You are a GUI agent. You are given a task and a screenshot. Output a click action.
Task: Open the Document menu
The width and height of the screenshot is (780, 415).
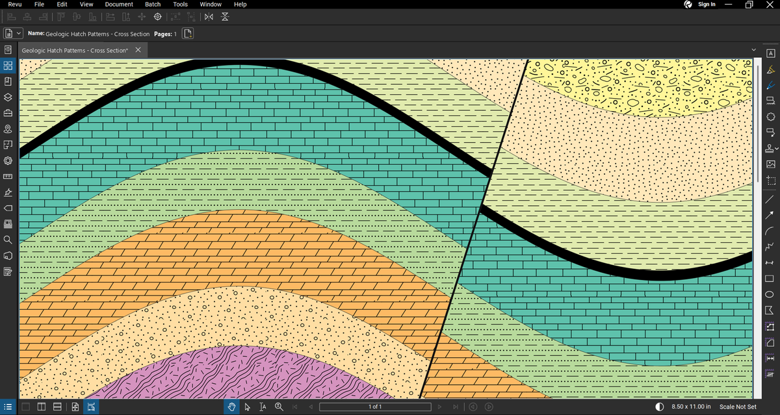[119, 5]
